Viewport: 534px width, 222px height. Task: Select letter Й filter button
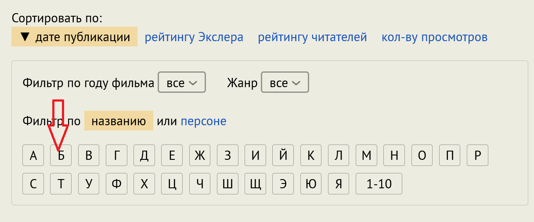click(283, 156)
